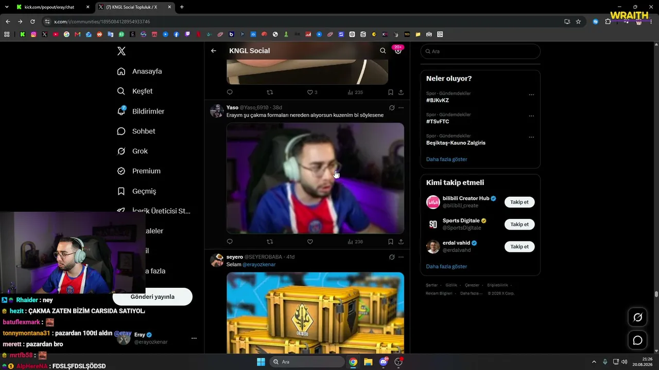Like Yaso's post
Screen dimensions: 659x370
pyautogui.click(x=310, y=242)
